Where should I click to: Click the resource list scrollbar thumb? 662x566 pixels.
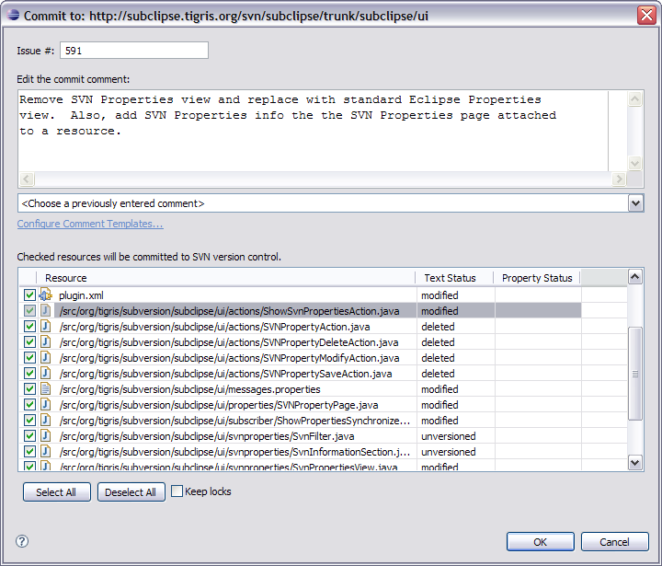tap(635, 374)
